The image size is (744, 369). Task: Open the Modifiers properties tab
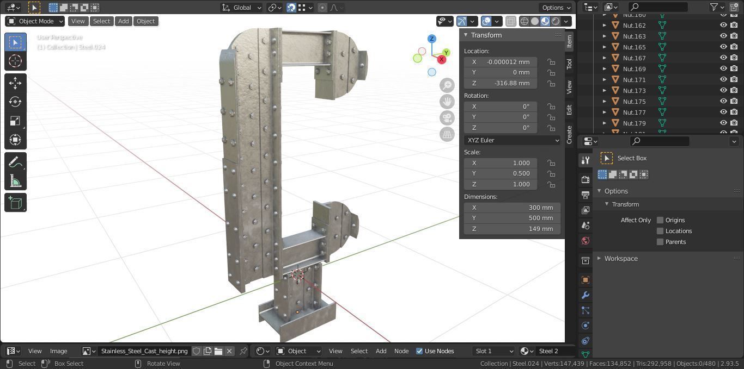click(x=586, y=295)
